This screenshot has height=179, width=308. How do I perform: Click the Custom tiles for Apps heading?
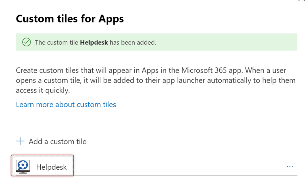click(x=70, y=18)
